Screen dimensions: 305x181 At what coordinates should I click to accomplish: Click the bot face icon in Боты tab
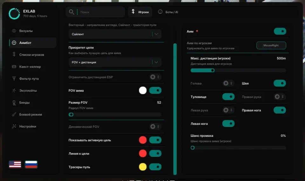point(160,12)
